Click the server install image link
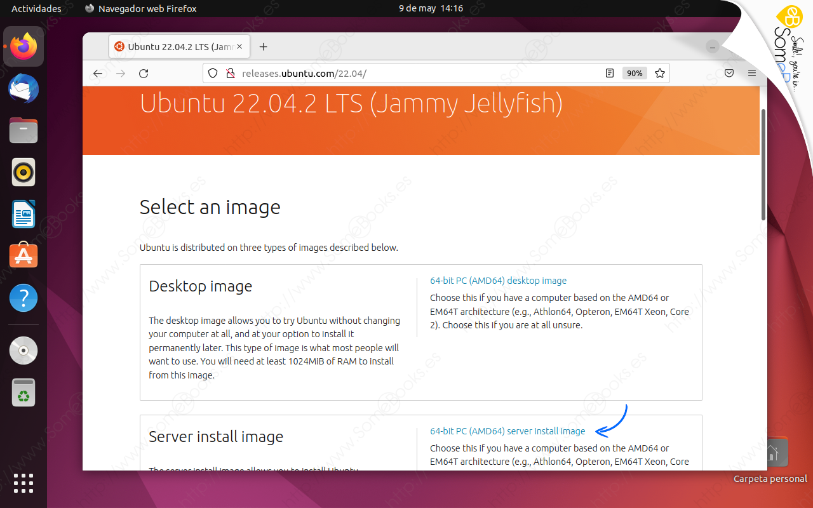813x508 pixels. coord(507,431)
